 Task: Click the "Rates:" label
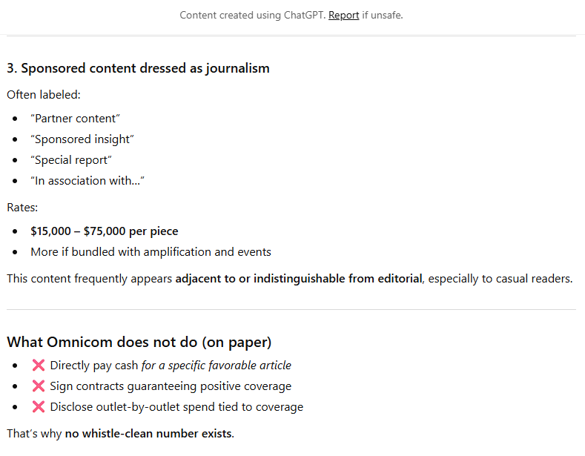[x=22, y=208]
